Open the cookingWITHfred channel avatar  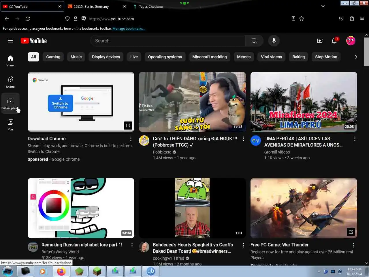[144, 247]
